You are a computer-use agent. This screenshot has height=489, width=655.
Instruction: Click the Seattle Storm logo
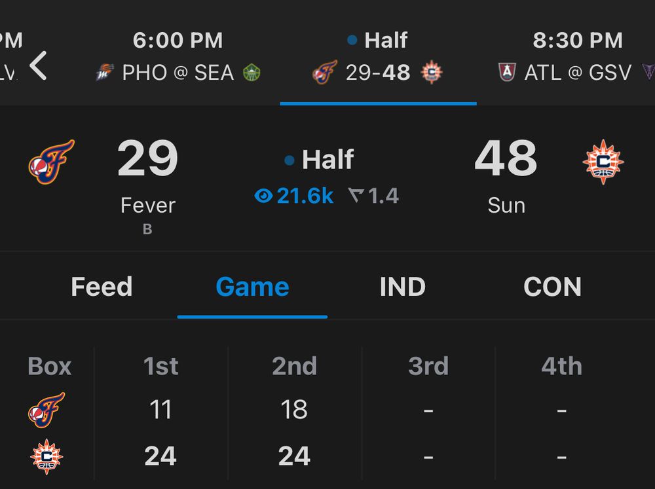(x=253, y=73)
